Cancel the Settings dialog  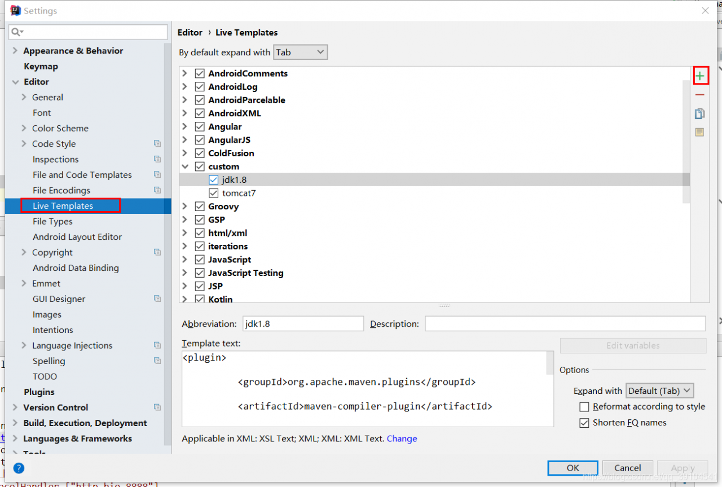pyautogui.click(x=627, y=468)
